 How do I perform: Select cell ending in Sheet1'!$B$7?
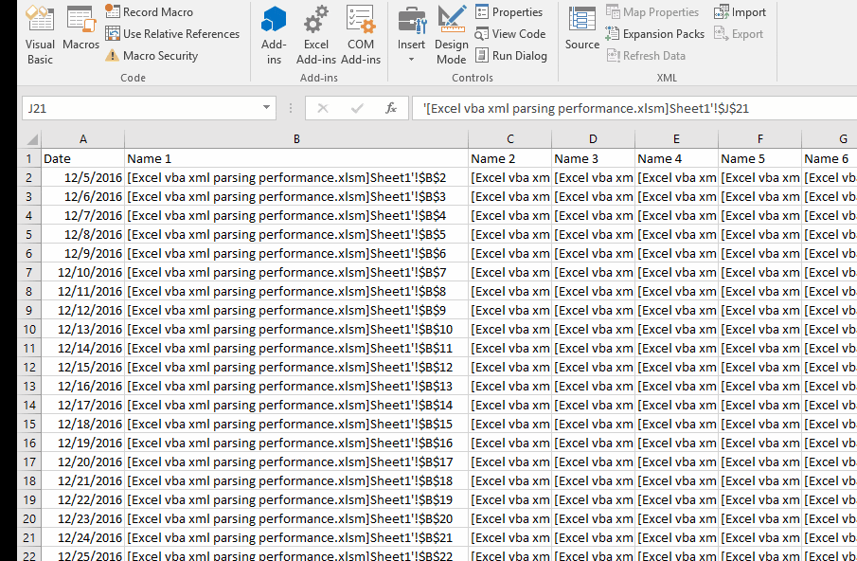[x=296, y=272]
